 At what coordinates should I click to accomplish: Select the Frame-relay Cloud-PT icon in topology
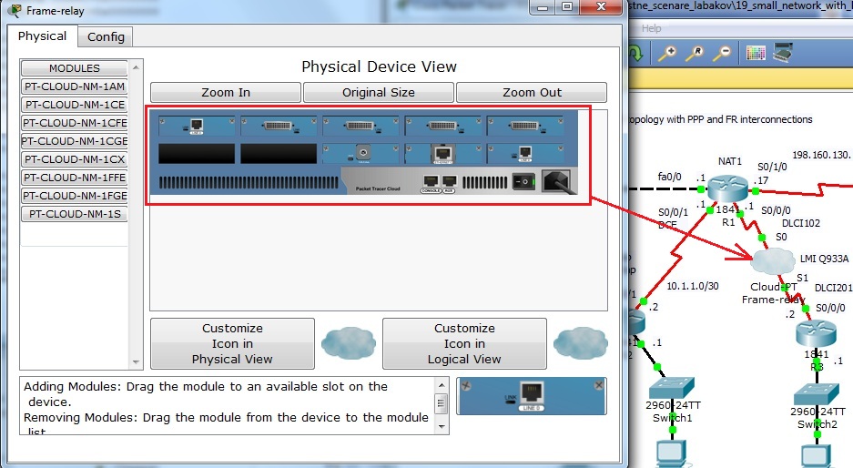point(773,261)
